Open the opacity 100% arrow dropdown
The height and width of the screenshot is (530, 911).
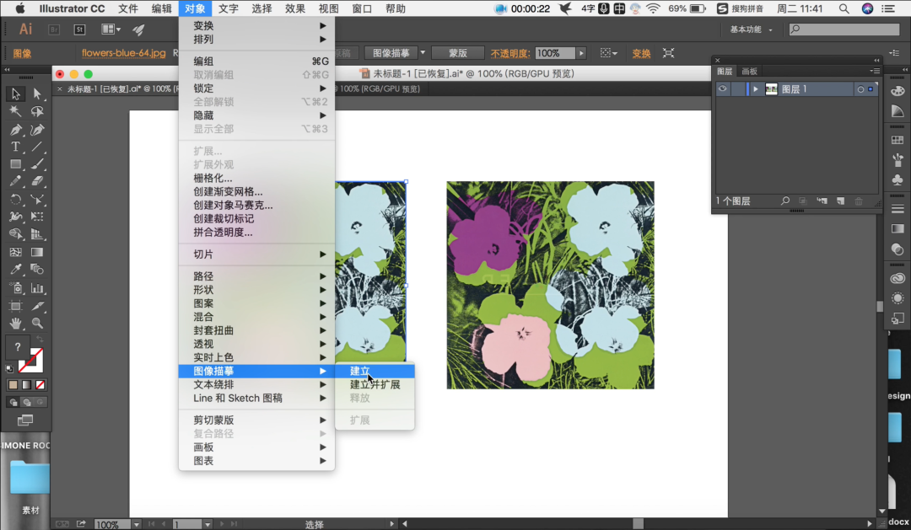coord(581,53)
